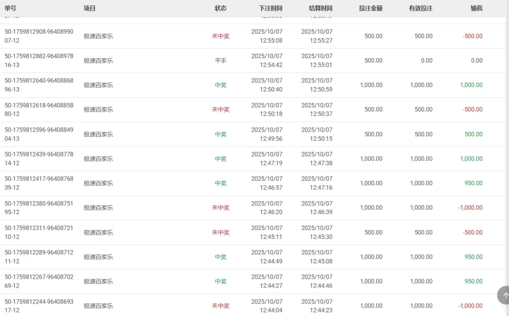Click the 950.00 win amount for the 12:46:57 bet
The width and height of the screenshot is (509, 316).
[473, 183]
